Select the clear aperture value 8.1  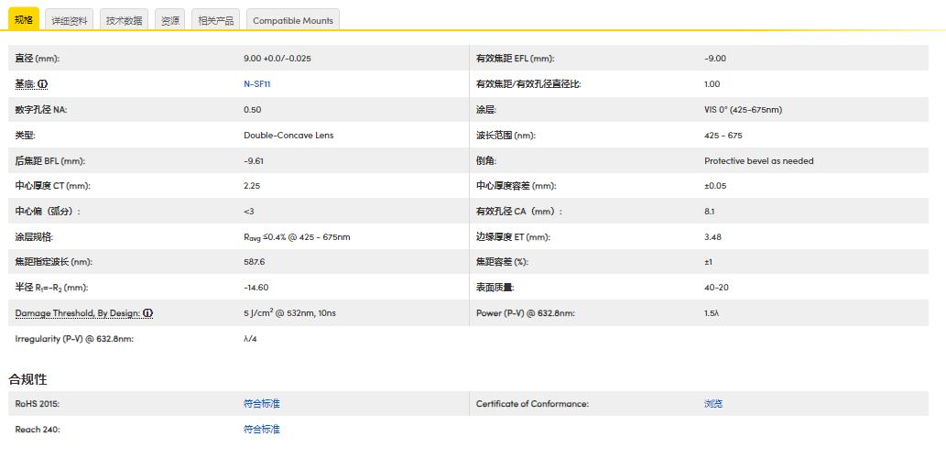coord(709,212)
